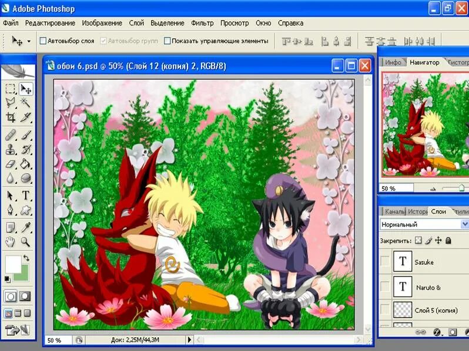Toggle lock image pixels brush icon
The image size is (469, 351).
coord(428,241)
